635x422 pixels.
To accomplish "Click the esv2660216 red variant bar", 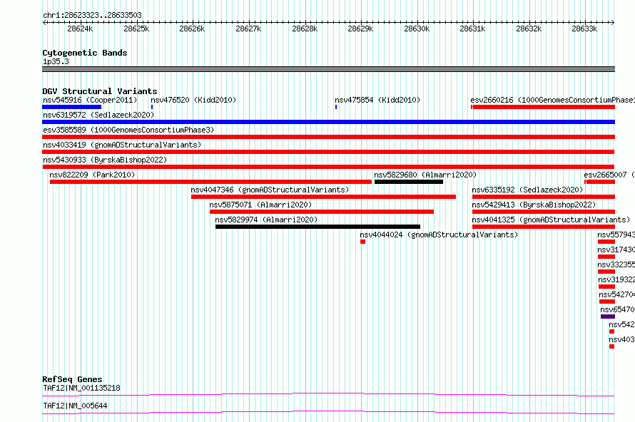I will [543, 107].
